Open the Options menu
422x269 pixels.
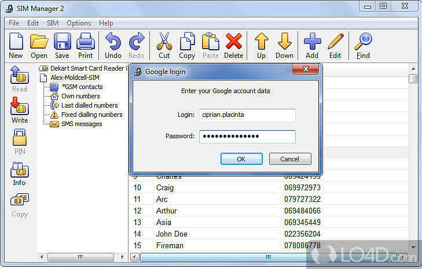(78, 23)
